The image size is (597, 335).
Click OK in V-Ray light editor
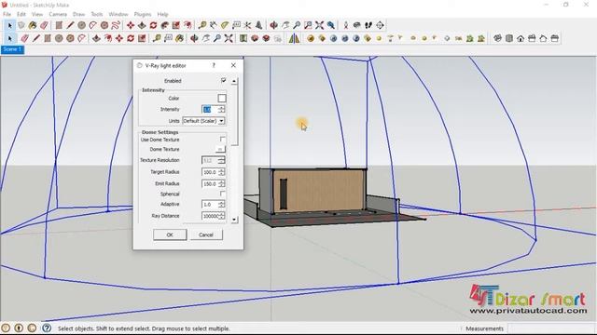click(x=170, y=234)
